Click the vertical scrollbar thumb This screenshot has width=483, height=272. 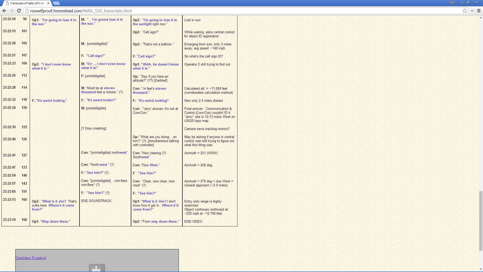click(x=481, y=221)
